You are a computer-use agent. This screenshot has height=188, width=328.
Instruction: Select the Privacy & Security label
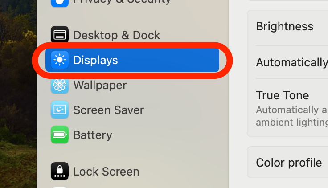tap(122, 2)
